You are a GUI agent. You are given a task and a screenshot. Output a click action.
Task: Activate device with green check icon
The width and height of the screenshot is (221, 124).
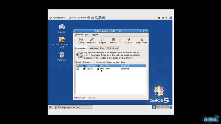coord(128,41)
